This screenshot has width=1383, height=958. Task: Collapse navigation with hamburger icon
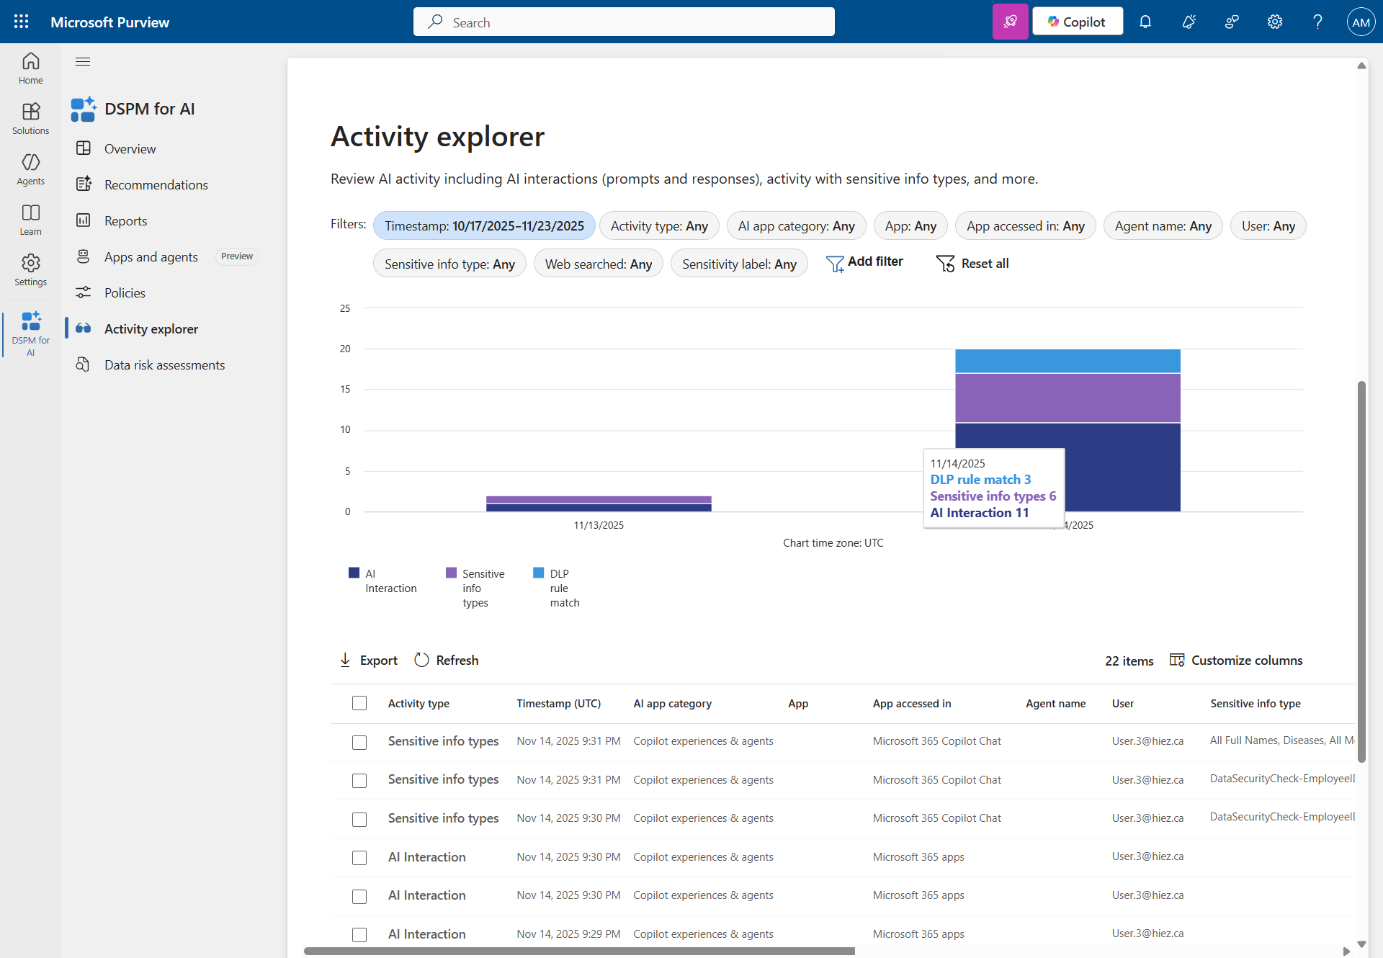point(83,62)
